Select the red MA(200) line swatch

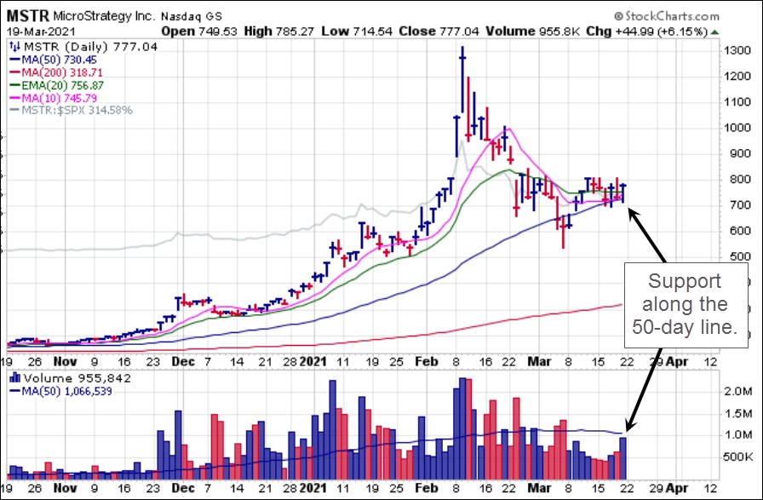[x=15, y=73]
